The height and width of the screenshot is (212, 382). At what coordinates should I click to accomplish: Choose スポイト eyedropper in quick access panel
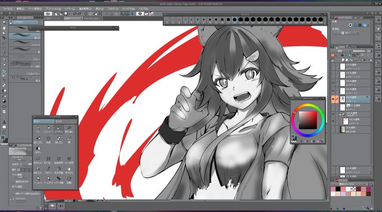click(48, 170)
